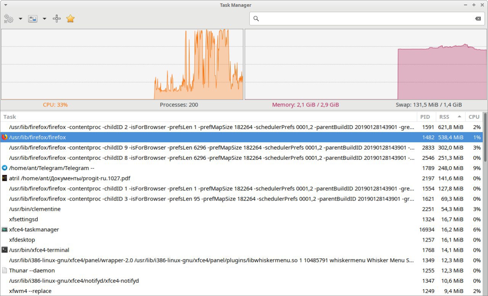Click RSS value 248,0 MiB

pos(451,168)
